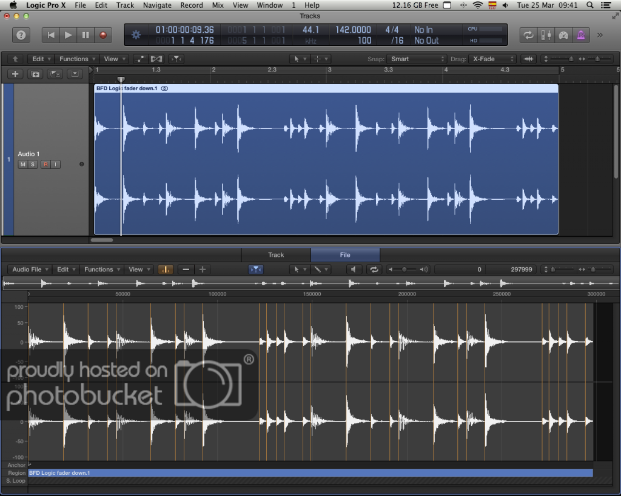
Task: Open the Snap dropdown set to Smart
Action: [x=417, y=59]
